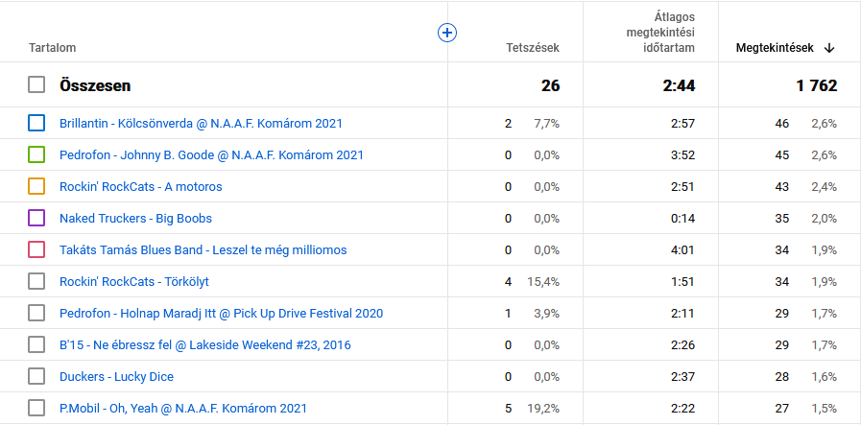This screenshot has width=861, height=425.
Task: Uncheck the blue Brillantin - Kölcsönverda checkbox
Action: (x=36, y=123)
